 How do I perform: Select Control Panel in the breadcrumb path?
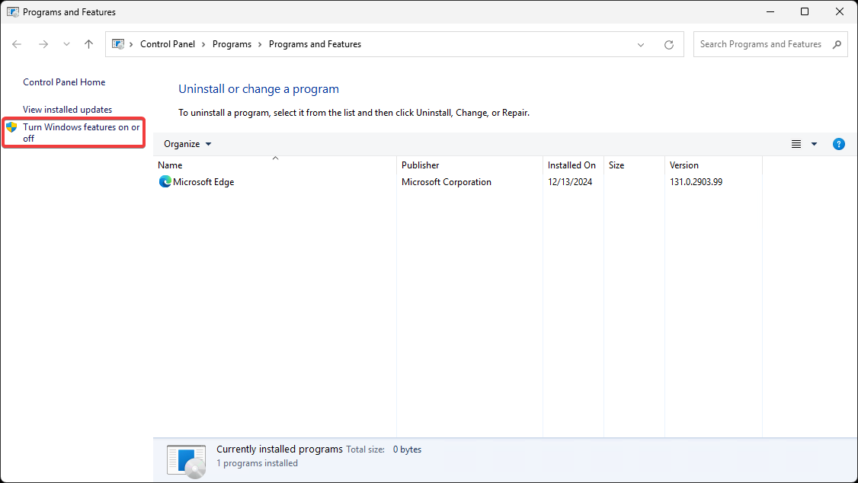point(168,44)
